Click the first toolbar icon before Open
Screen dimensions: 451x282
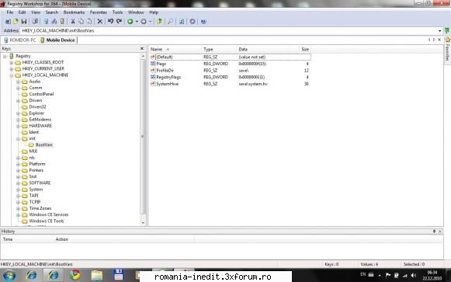click(x=8, y=21)
